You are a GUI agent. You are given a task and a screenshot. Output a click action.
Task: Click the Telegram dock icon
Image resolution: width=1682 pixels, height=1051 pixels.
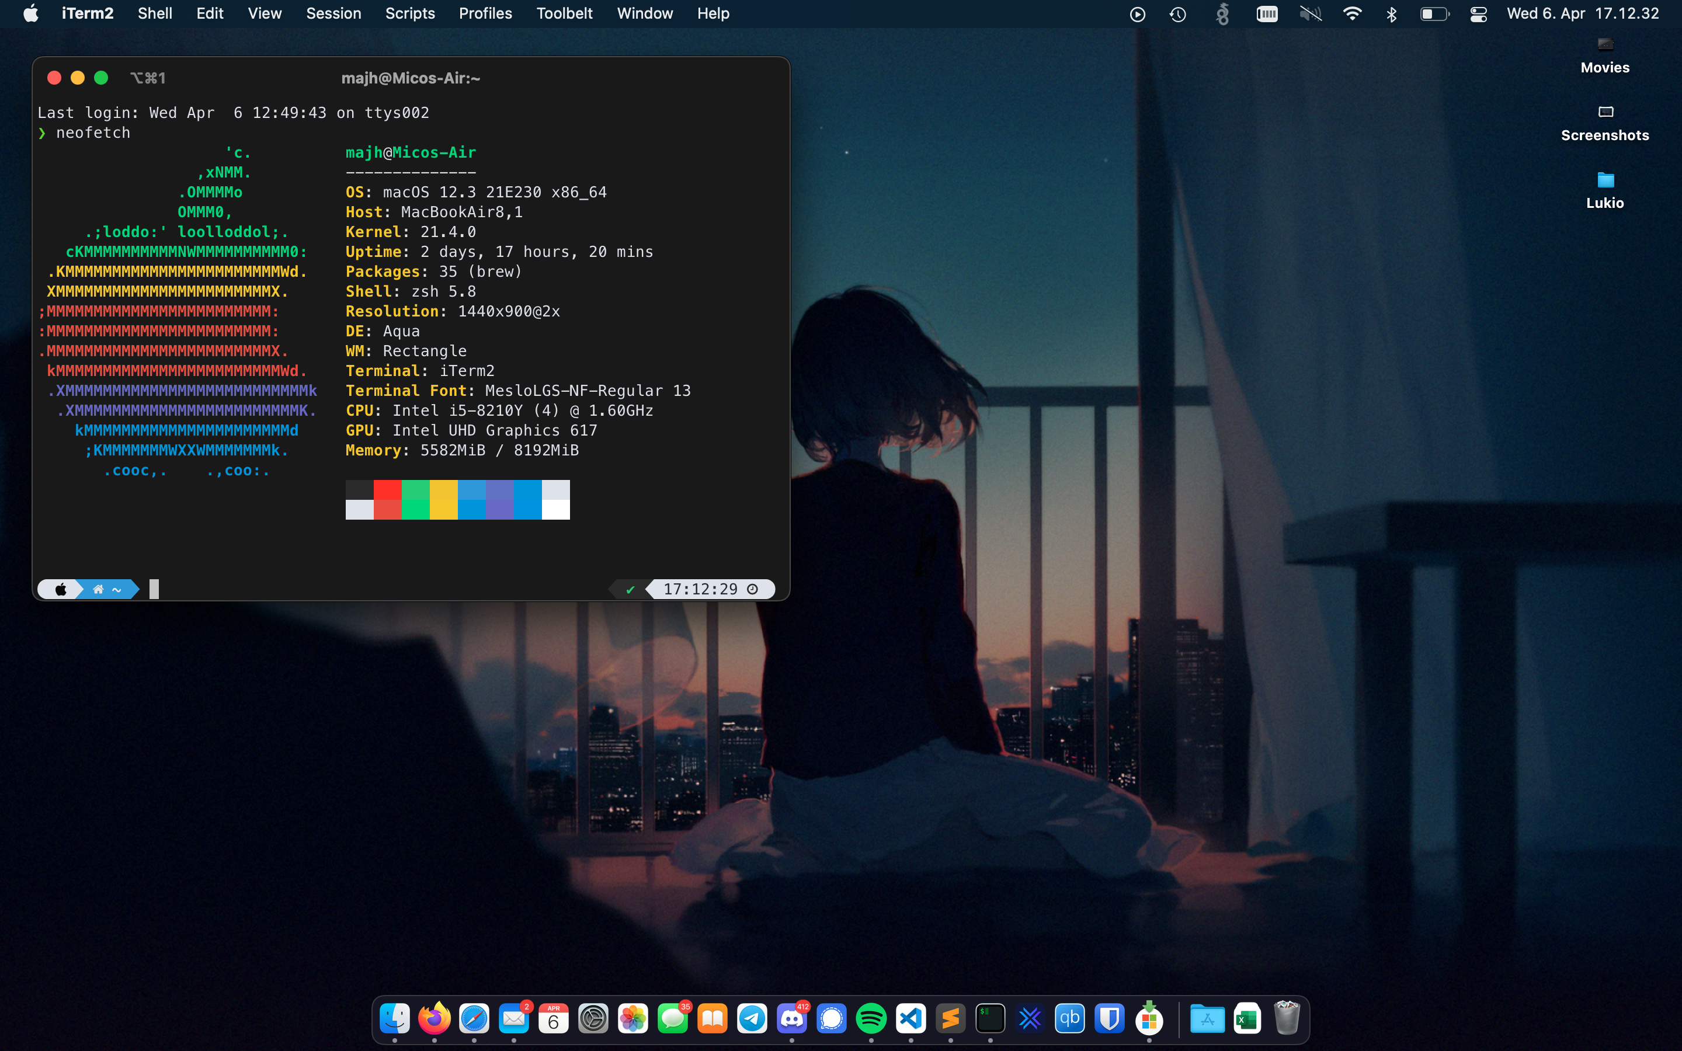coord(752,1019)
